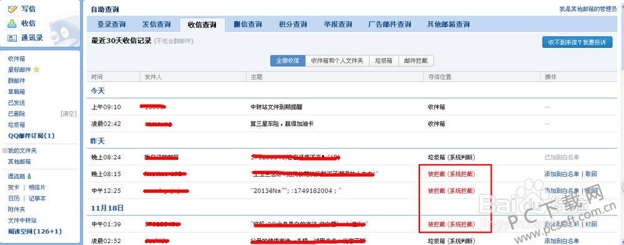Open 漂流瓶 in sidebar
The image size is (624, 245).
coord(17,177)
